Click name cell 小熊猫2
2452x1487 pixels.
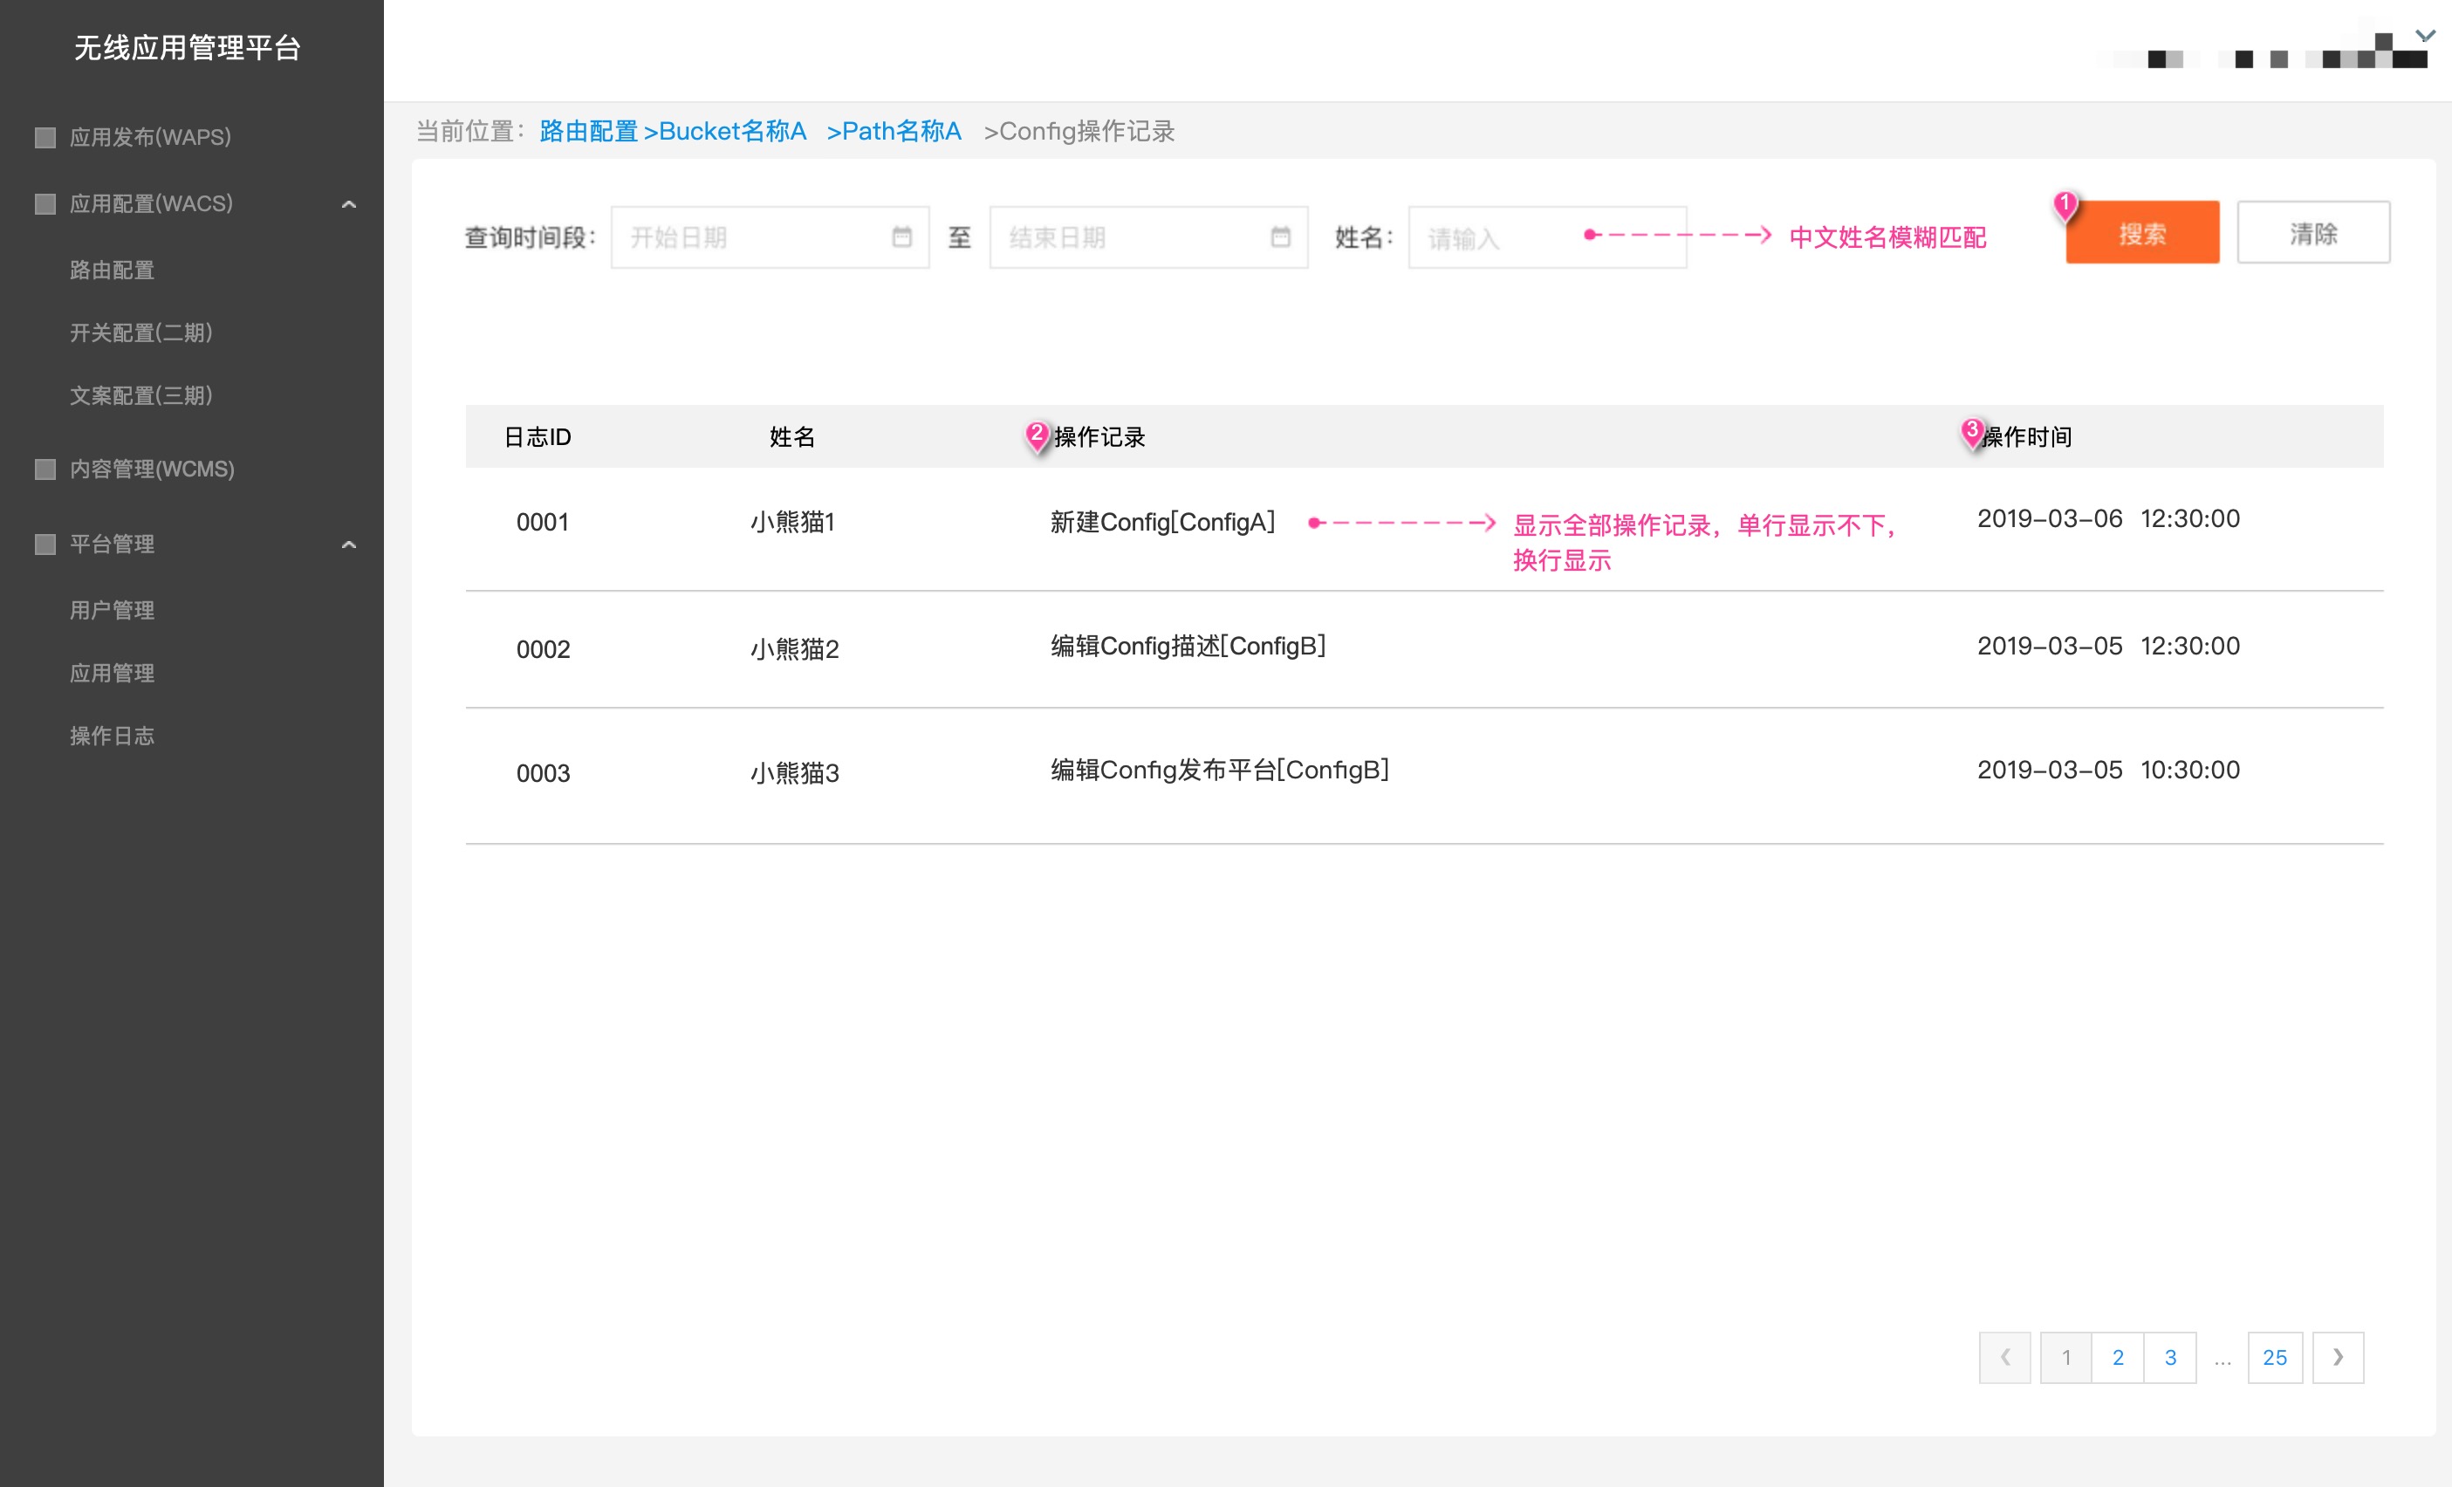click(x=795, y=650)
